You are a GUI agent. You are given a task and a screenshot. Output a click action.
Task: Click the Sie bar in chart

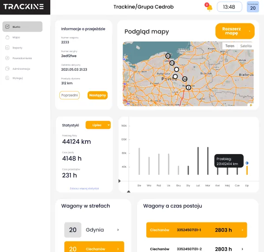click(139, 162)
